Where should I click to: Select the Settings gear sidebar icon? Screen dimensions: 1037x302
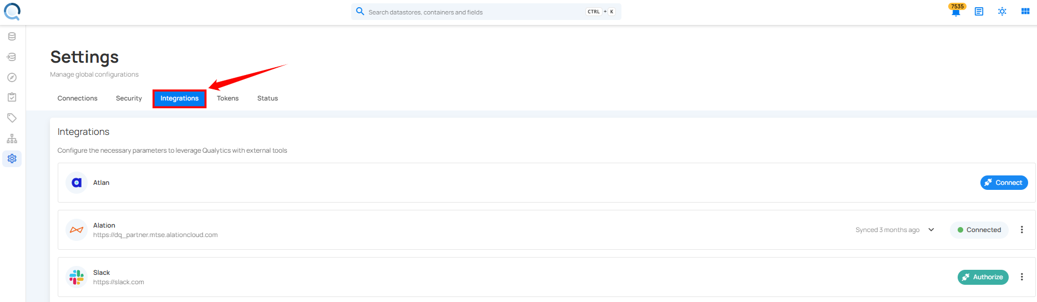[12, 159]
